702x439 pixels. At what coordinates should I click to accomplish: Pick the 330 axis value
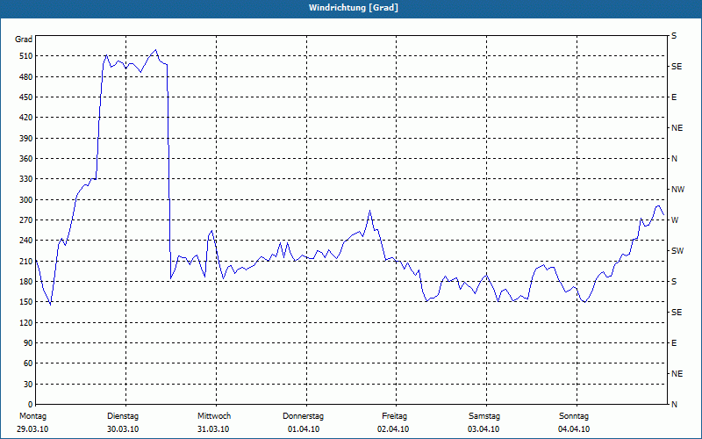pyautogui.click(x=25, y=179)
